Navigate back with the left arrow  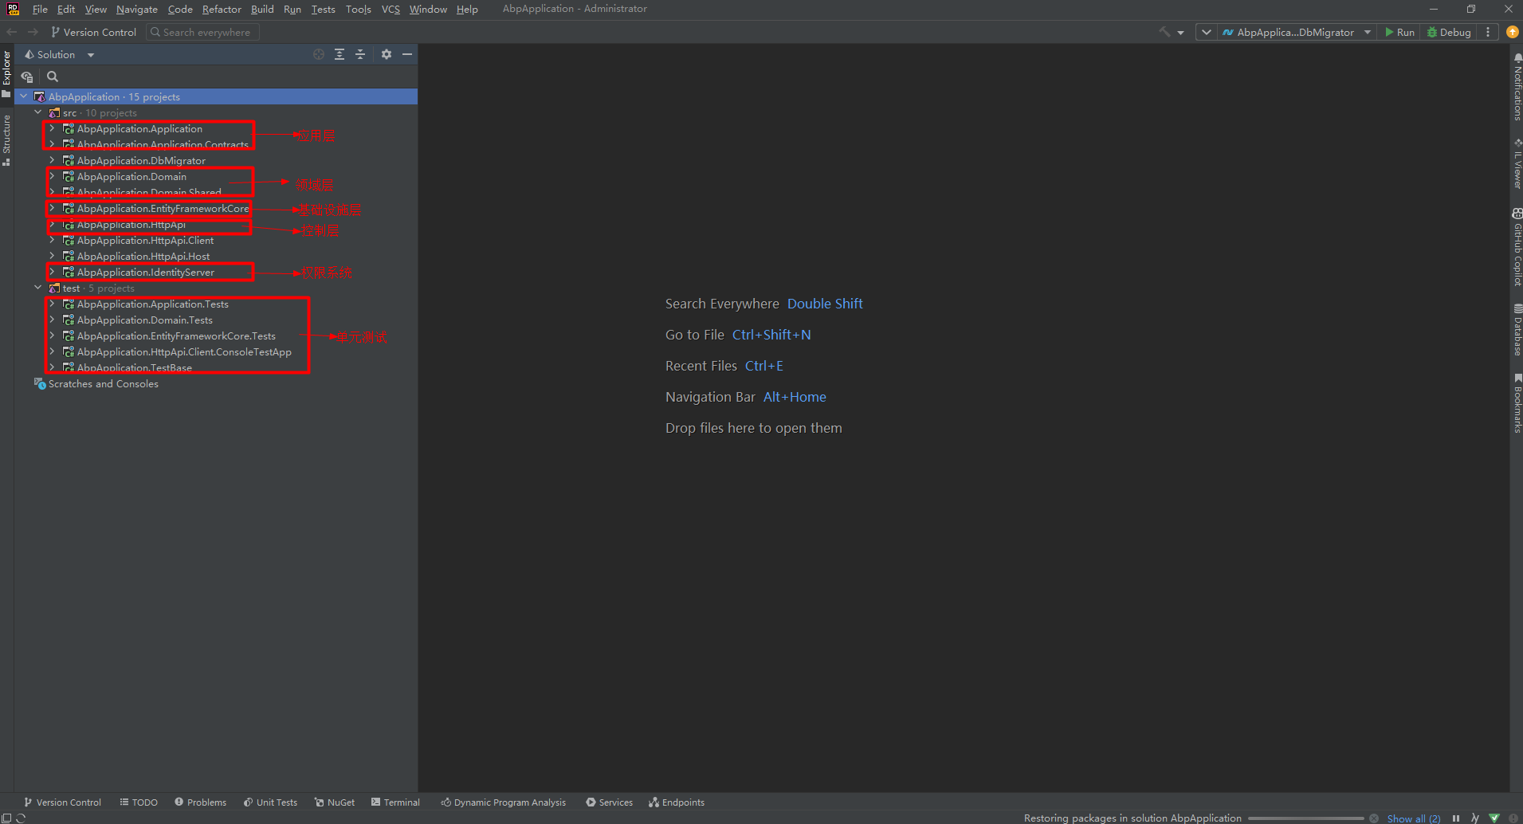click(11, 32)
